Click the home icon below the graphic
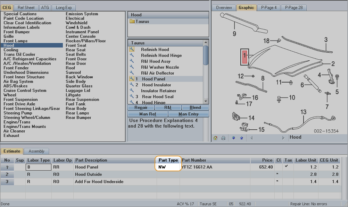 coord(215,138)
